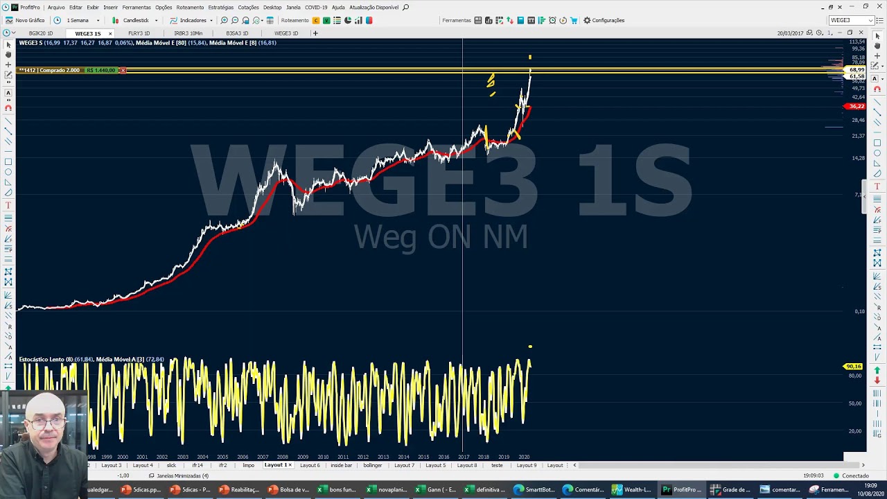Switch to the BGIK20 1D tab
887x499 pixels.
(41, 33)
